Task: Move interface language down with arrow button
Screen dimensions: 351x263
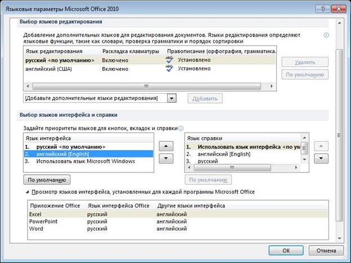Action: [x=166, y=158]
